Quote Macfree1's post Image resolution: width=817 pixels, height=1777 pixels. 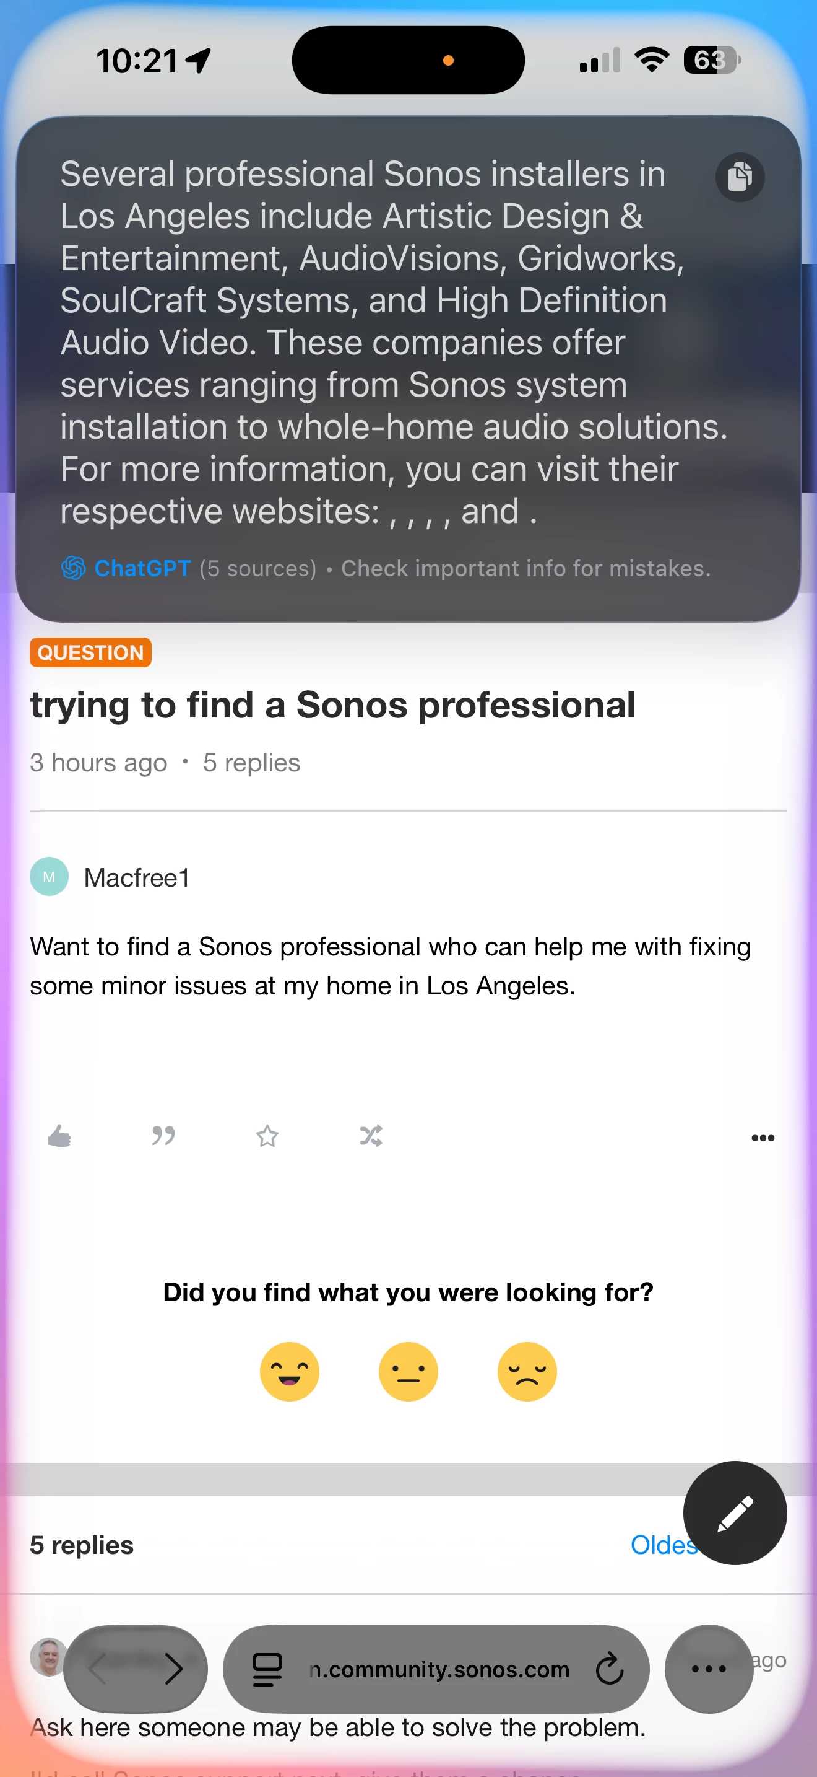coord(163,1136)
